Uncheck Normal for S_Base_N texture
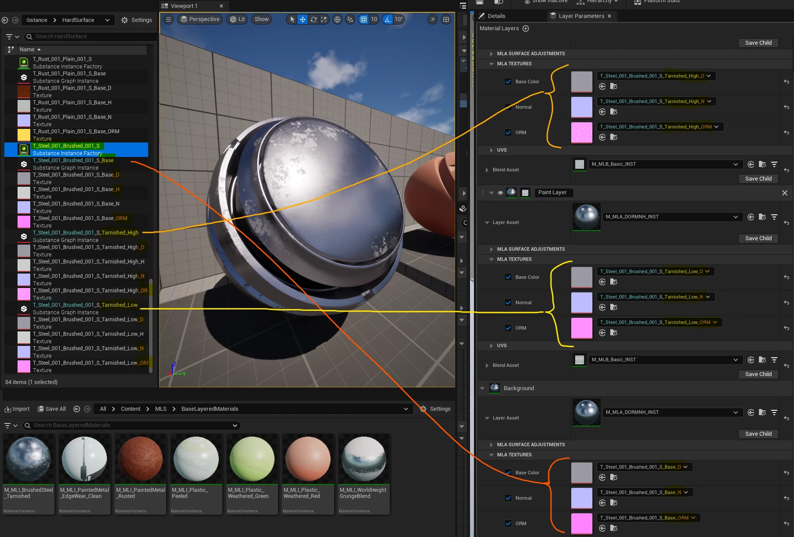 click(x=508, y=498)
